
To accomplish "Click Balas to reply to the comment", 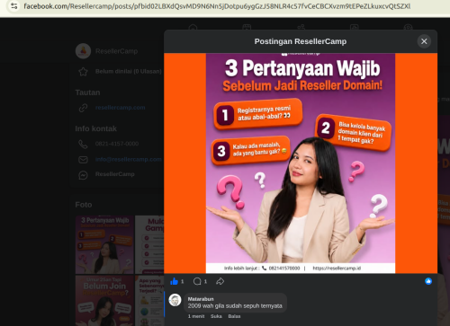I will click(234, 316).
